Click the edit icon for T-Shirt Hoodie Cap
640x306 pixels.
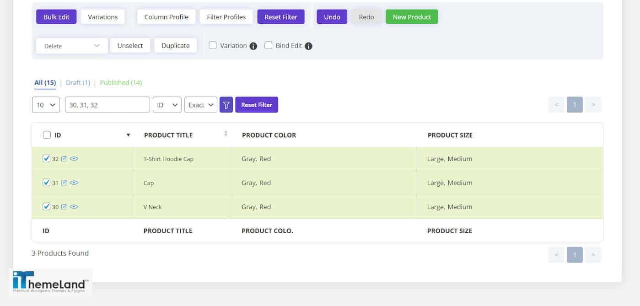click(x=64, y=158)
